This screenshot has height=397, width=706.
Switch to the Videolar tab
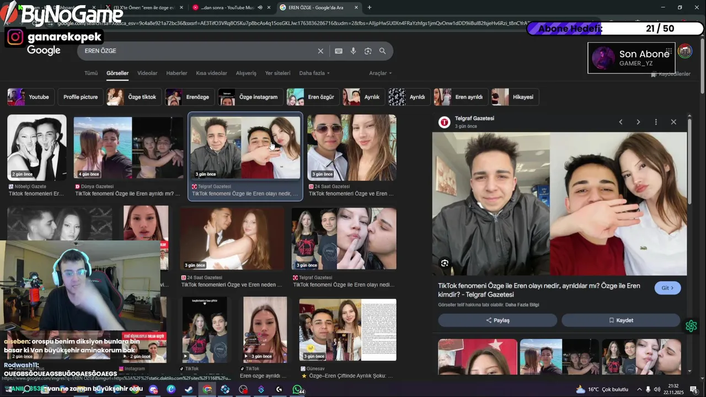coord(147,73)
